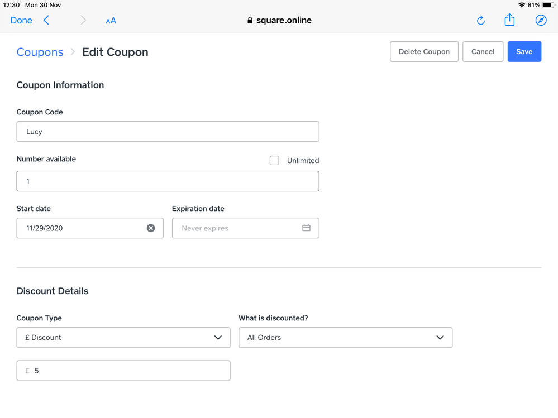Click the Delete Coupon button
This screenshot has height=418, width=558.
424,52
